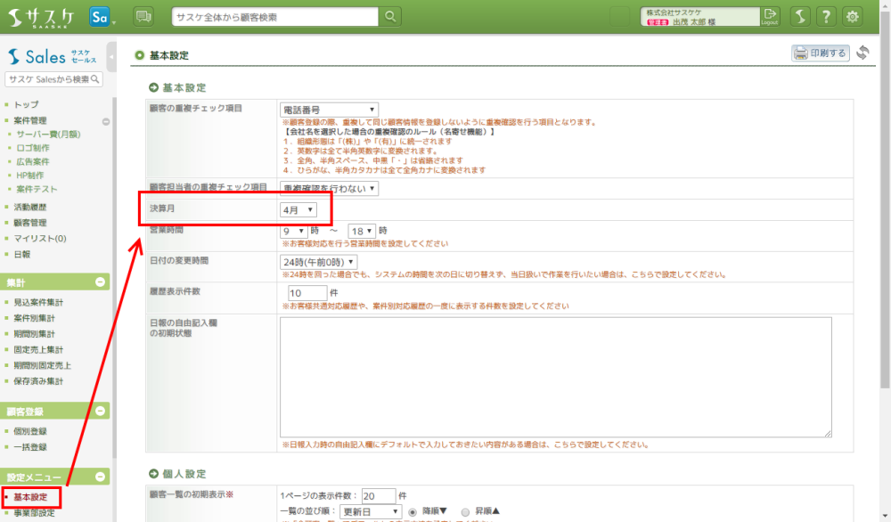Open the 日付の変更時間 dropdown
The width and height of the screenshot is (891, 522).
click(319, 262)
